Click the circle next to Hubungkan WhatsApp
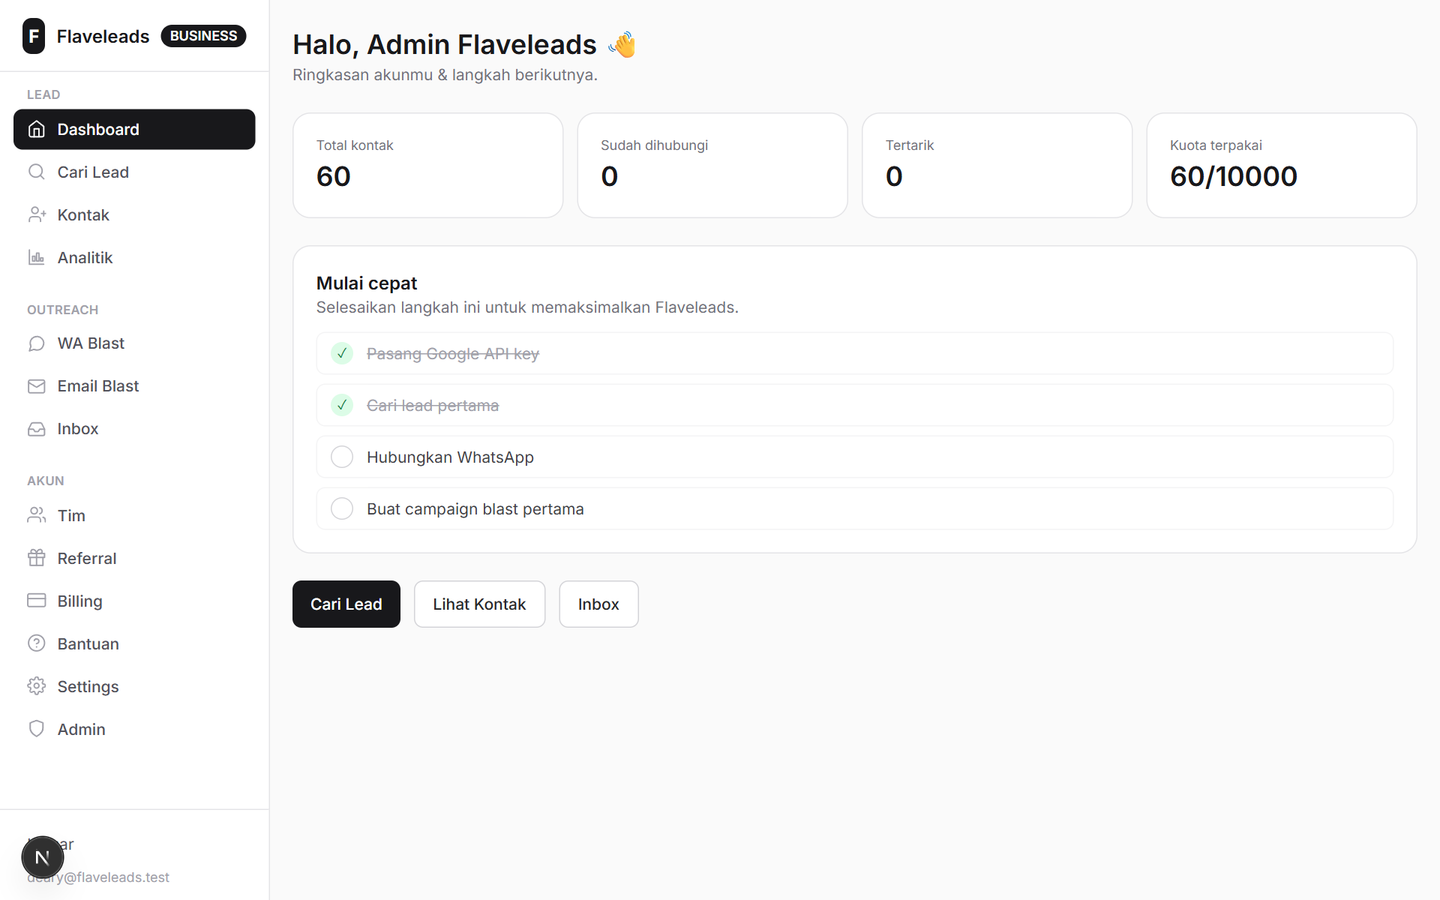Screen dimensions: 1440x900 click(x=342, y=457)
